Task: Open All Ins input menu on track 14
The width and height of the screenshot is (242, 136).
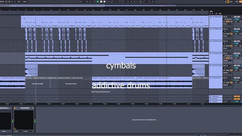Action: click(x=228, y=17)
